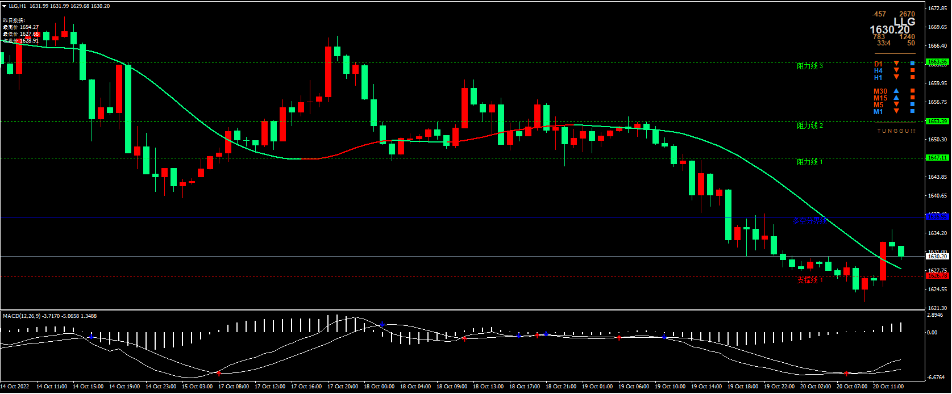Screen dimensions: 952x394
Task: Click the M1 down-arrow trend indicator
Action: (x=896, y=111)
